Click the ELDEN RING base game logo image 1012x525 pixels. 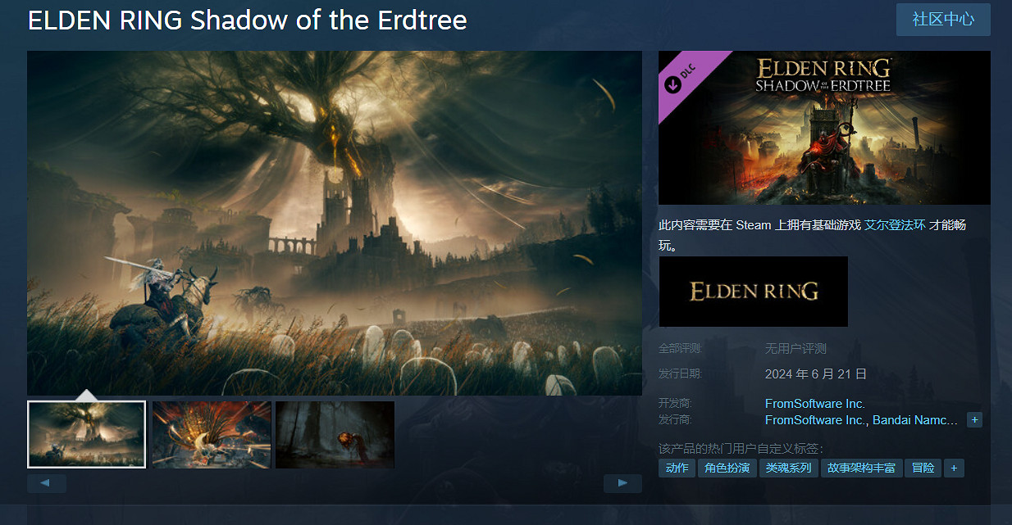tap(754, 292)
